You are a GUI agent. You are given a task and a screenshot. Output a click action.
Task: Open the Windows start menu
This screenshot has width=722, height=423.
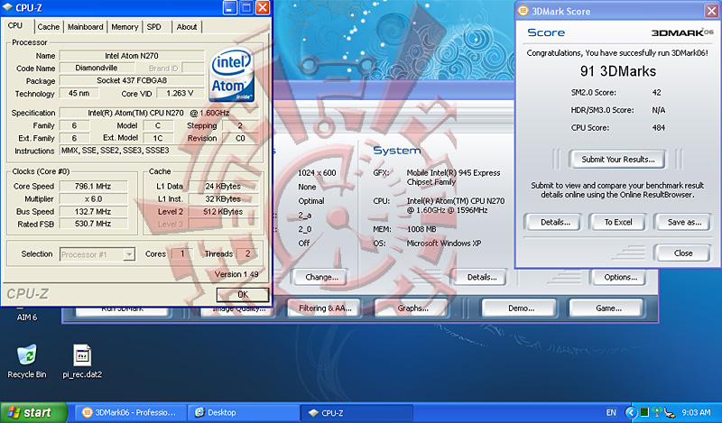[33, 412]
